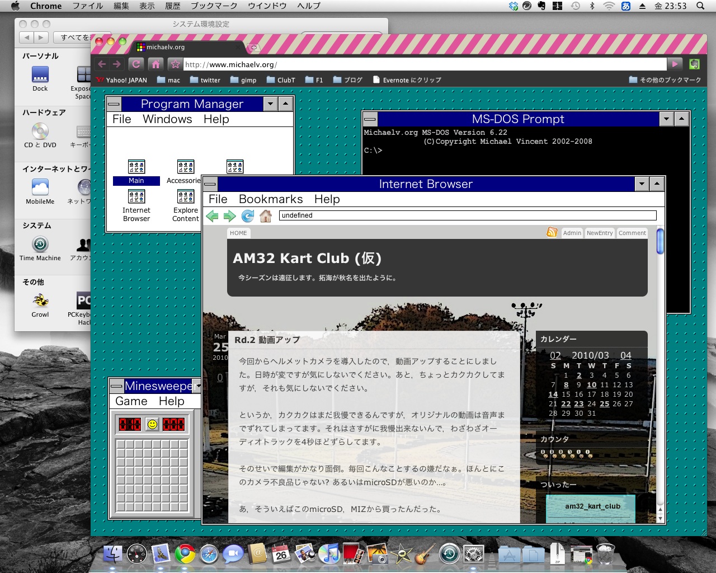Image resolution: width=716 pixels, height=573 pixels.
Task: Click Internet Browser's down-arrow title button
Action: tap(642, 184)
